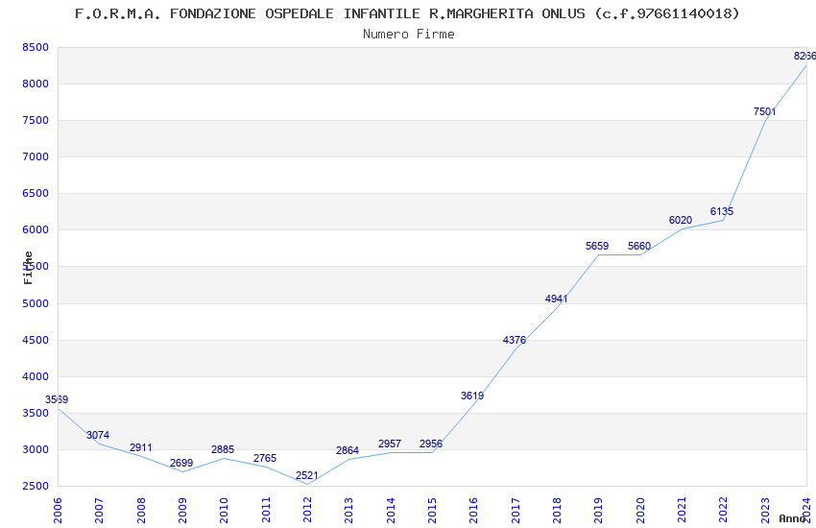The image size is (816, 528).
Task: Click the 5000 y-axis tick label
Action: (x=36, y=303)
